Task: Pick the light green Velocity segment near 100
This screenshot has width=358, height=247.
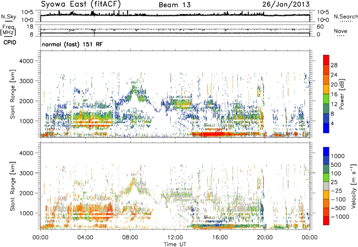Action: click(x=326, y=177)
